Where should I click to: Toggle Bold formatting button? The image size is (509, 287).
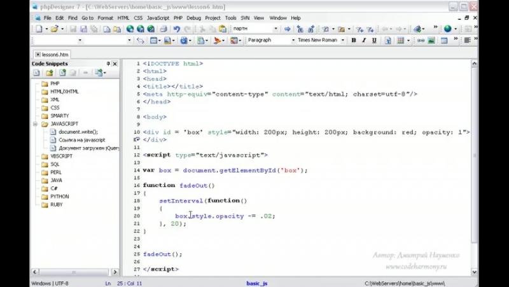[354, 40]
